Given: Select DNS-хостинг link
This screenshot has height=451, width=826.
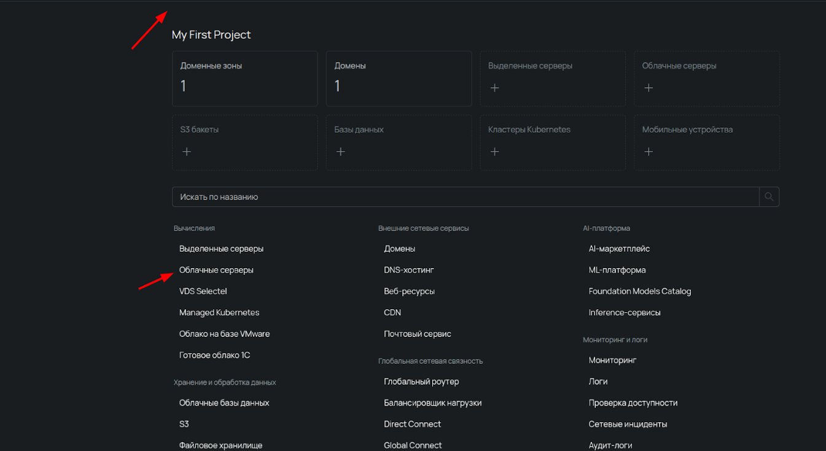Looking at the screenshot, I should [409, 270].
